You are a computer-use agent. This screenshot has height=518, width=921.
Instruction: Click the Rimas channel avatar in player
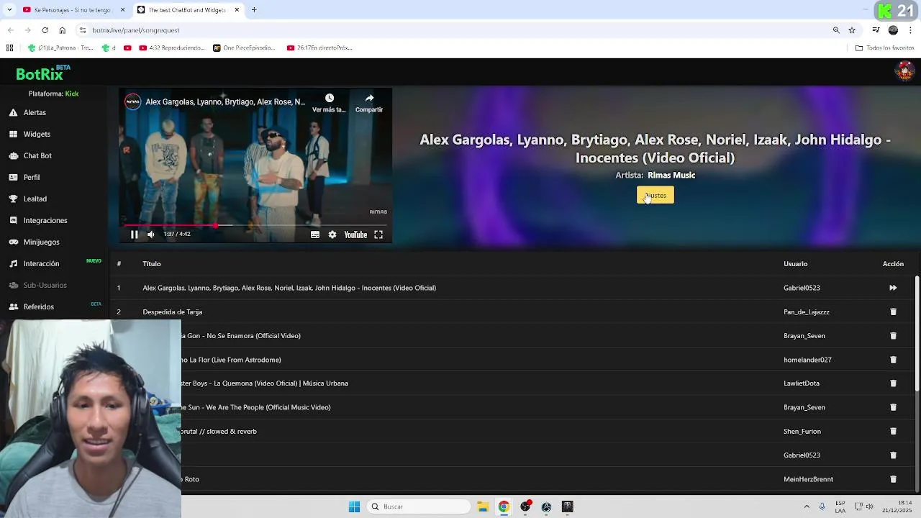point(132,101)
